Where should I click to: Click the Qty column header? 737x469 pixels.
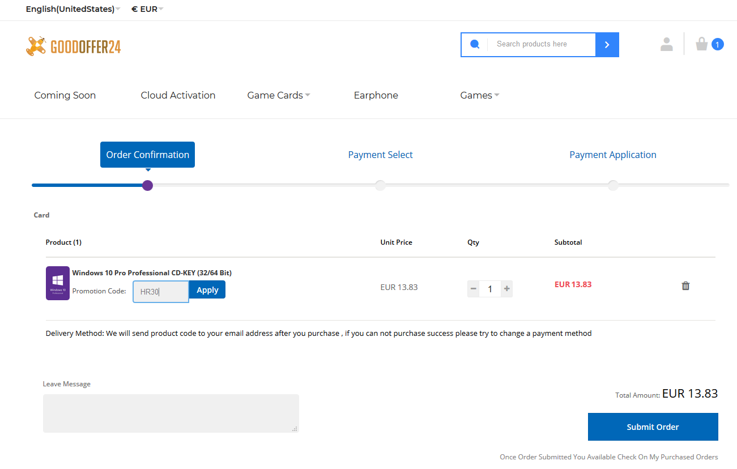pyautogui.click(x=473, y=242)
